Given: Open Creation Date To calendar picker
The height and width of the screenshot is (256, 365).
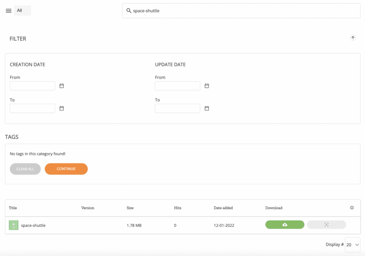Looking at the screenshot, I should click(62, 108).
